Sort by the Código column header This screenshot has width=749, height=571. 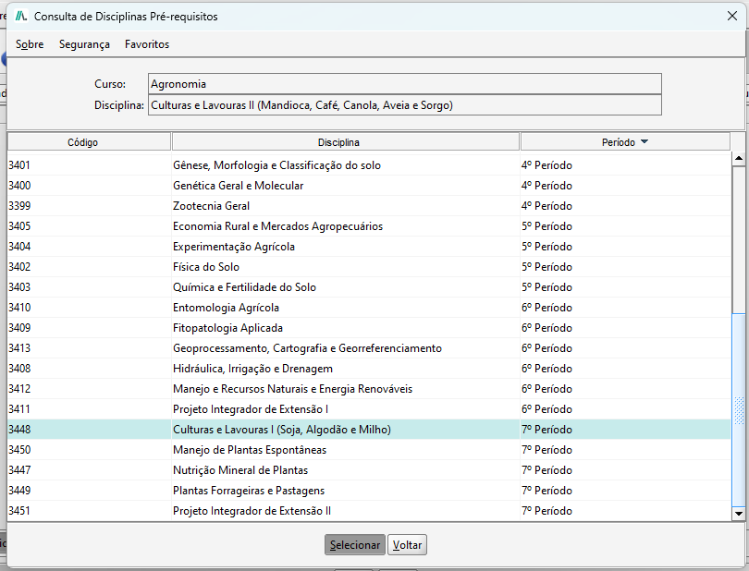point(90,142)
